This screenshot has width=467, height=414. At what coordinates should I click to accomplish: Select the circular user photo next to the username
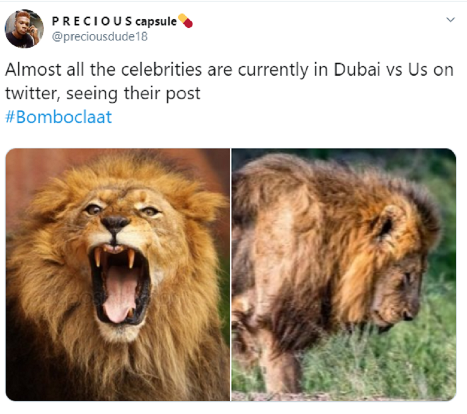24,29
